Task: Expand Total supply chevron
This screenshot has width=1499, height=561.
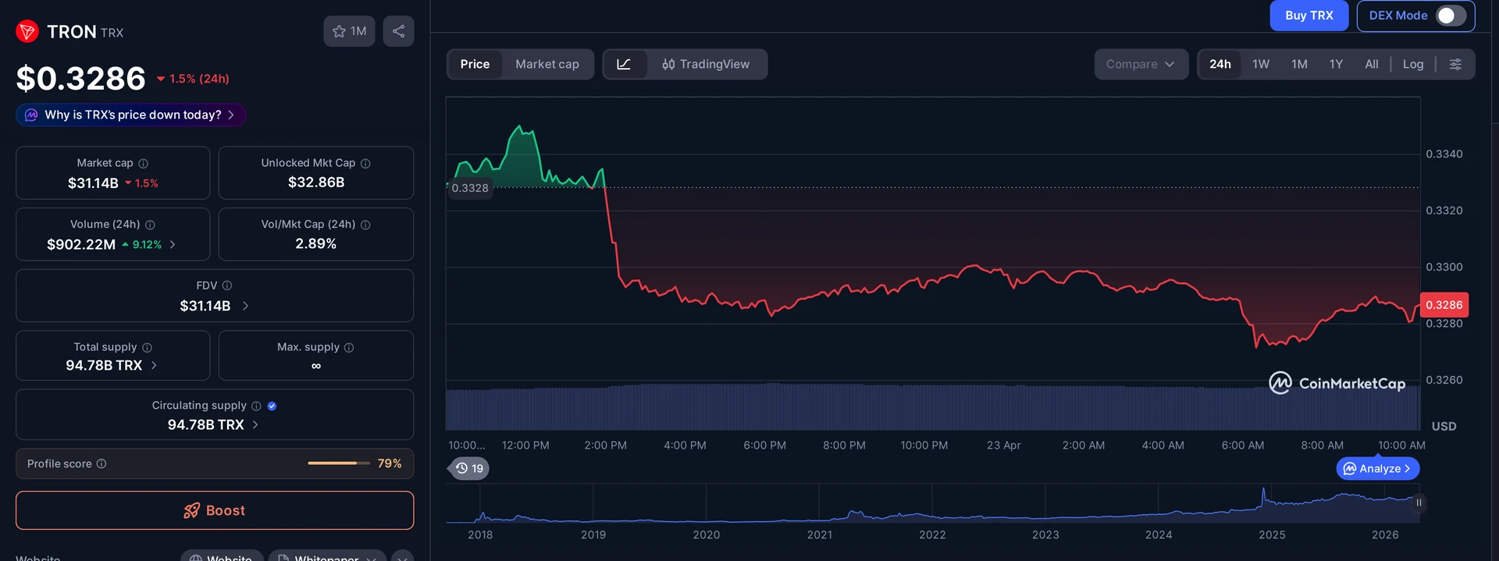Action: [x=154, y=365]
